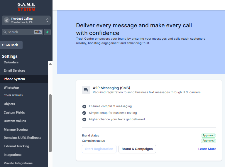Open Calendars settings
225x167 pixels.
pyautogui.click(x=11, y=62)
